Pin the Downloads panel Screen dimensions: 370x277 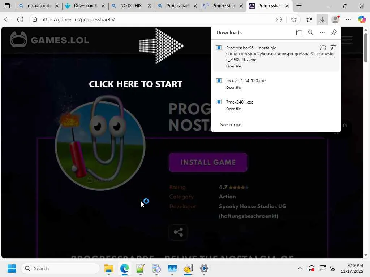(x=334, y=32)
